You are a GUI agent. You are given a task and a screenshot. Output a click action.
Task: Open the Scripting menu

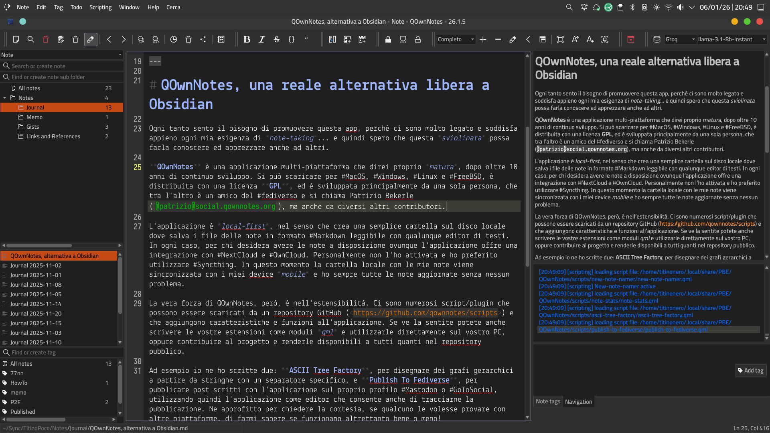coord(100,7)
